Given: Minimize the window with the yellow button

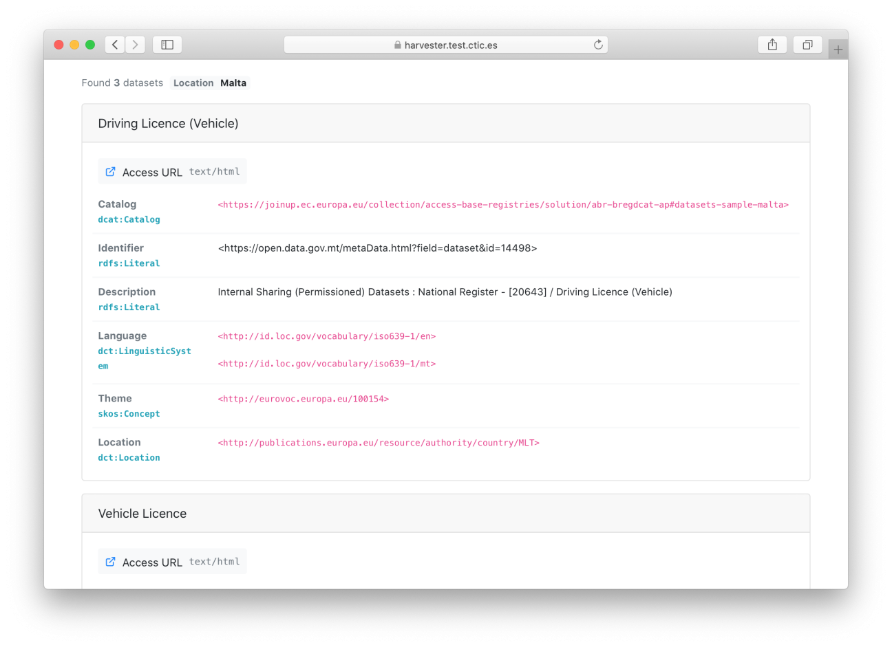Looking at the screenshot, I should pyautogui.click(x=74, y=45).
